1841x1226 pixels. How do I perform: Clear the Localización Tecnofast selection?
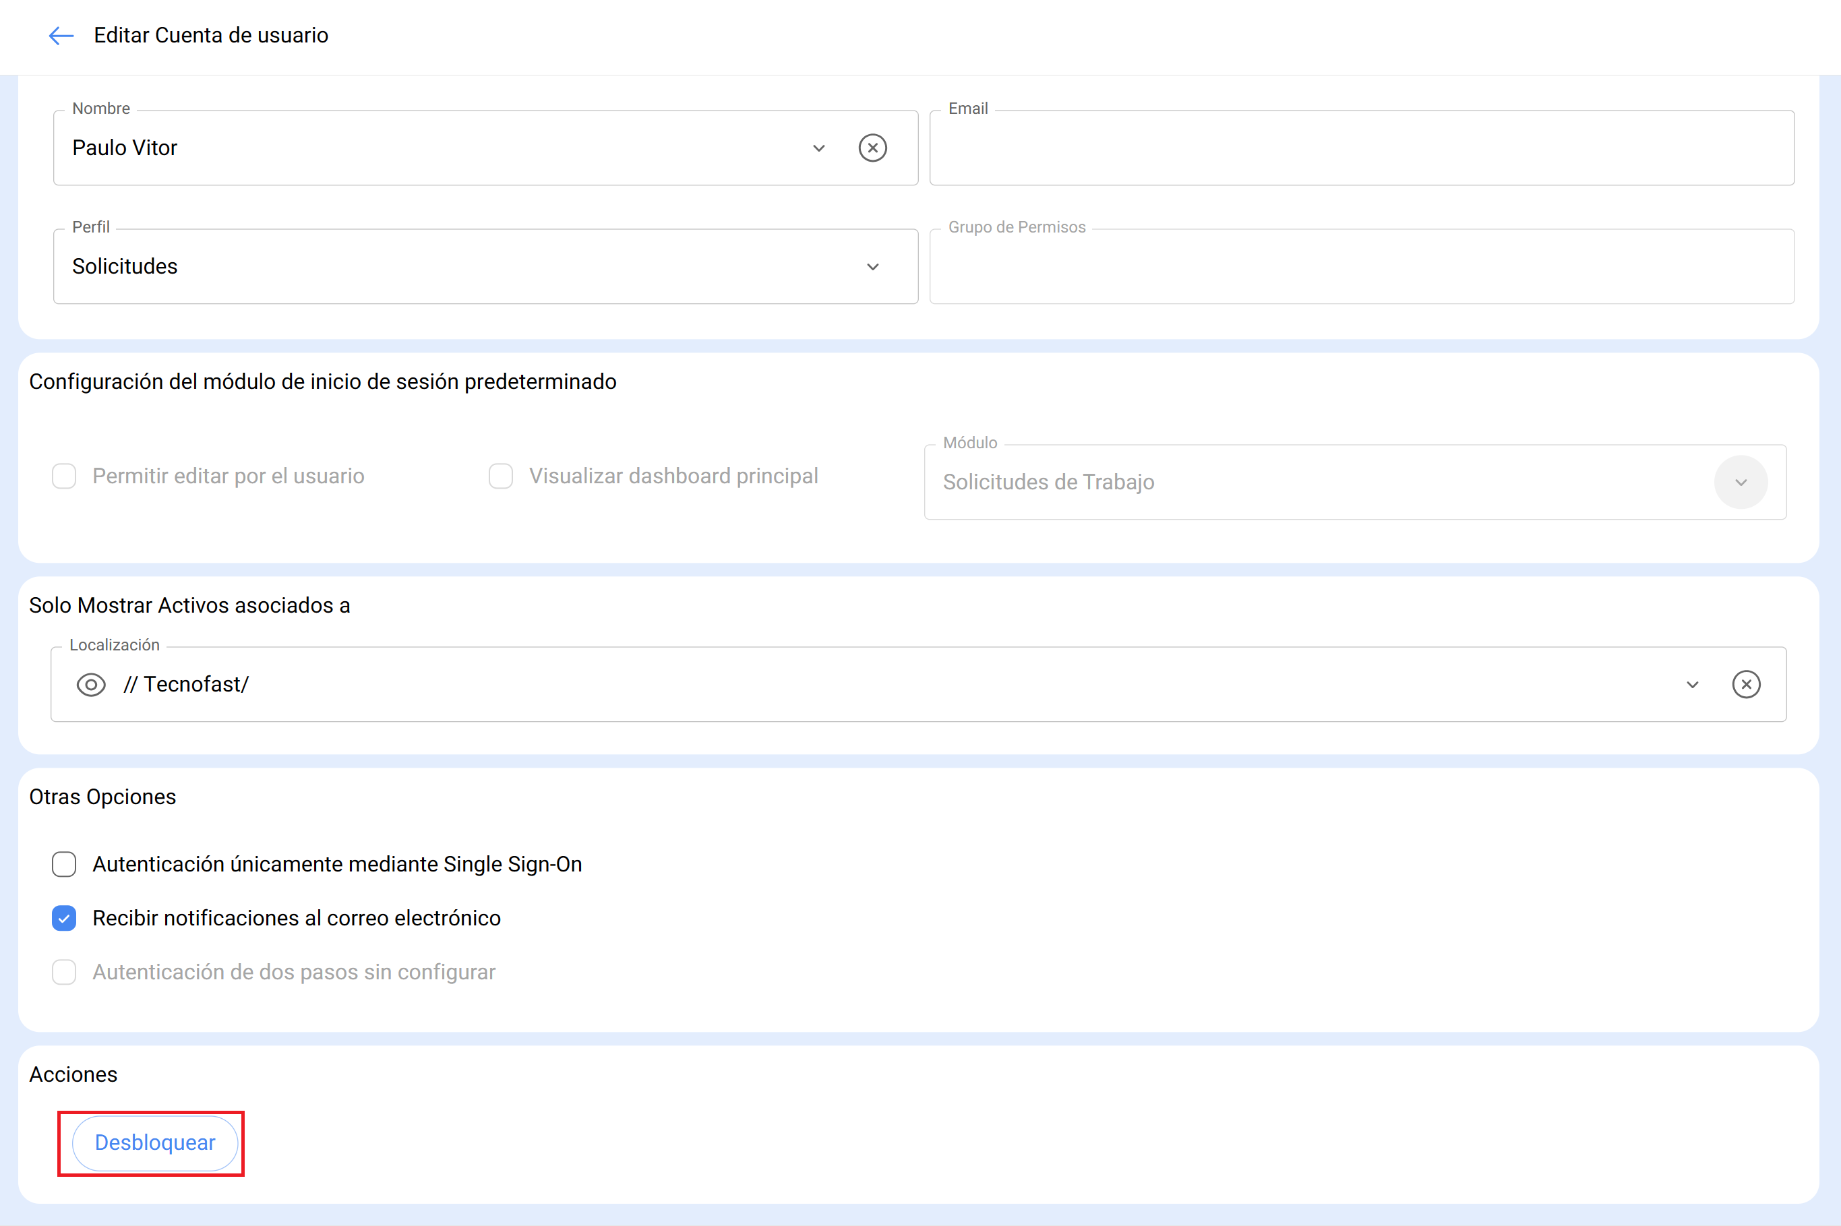(1745, 684)
